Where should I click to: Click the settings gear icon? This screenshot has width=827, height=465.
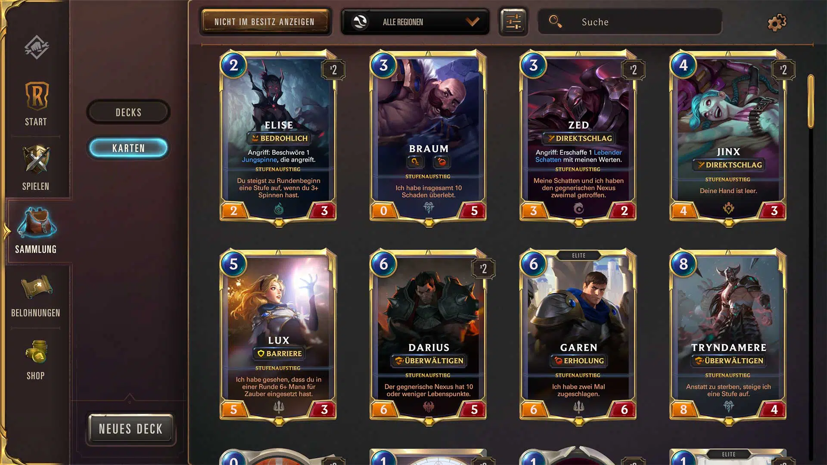777,22
